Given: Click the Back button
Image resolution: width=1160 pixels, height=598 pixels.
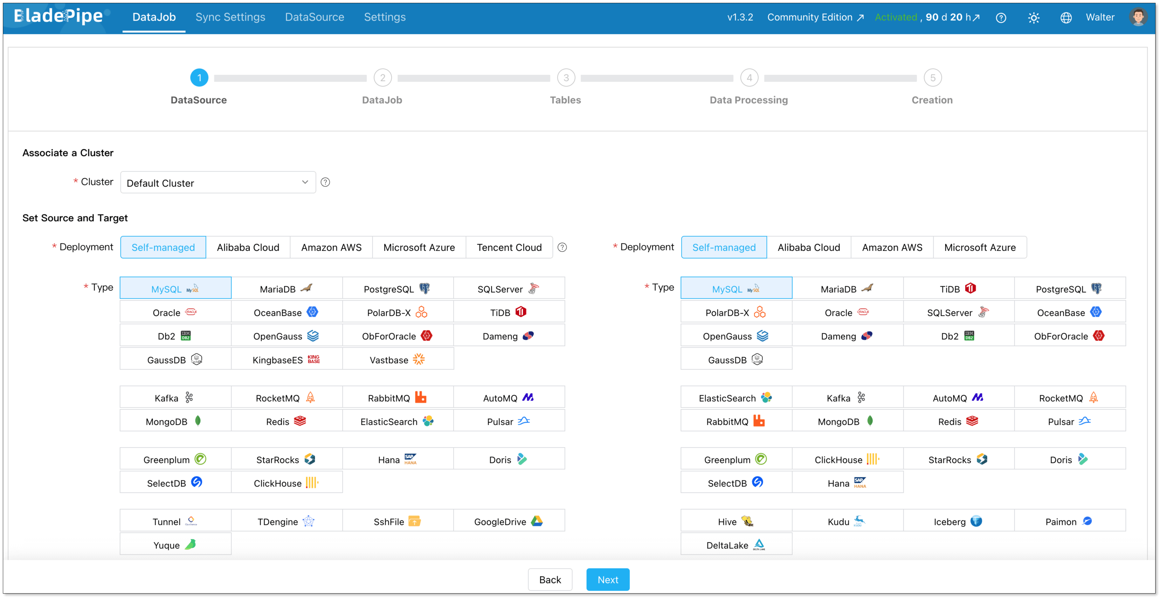Looking at the screenshot, I should [550, 579].
